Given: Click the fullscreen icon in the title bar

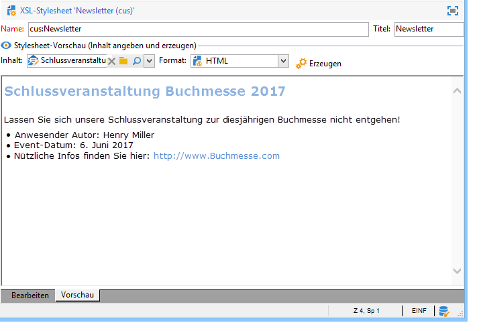Looking at the screenshot, I should 452,11.
